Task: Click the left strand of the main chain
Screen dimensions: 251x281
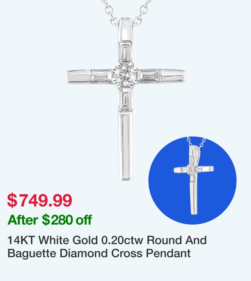Action: pyautogui.click(x=109, y=12)
